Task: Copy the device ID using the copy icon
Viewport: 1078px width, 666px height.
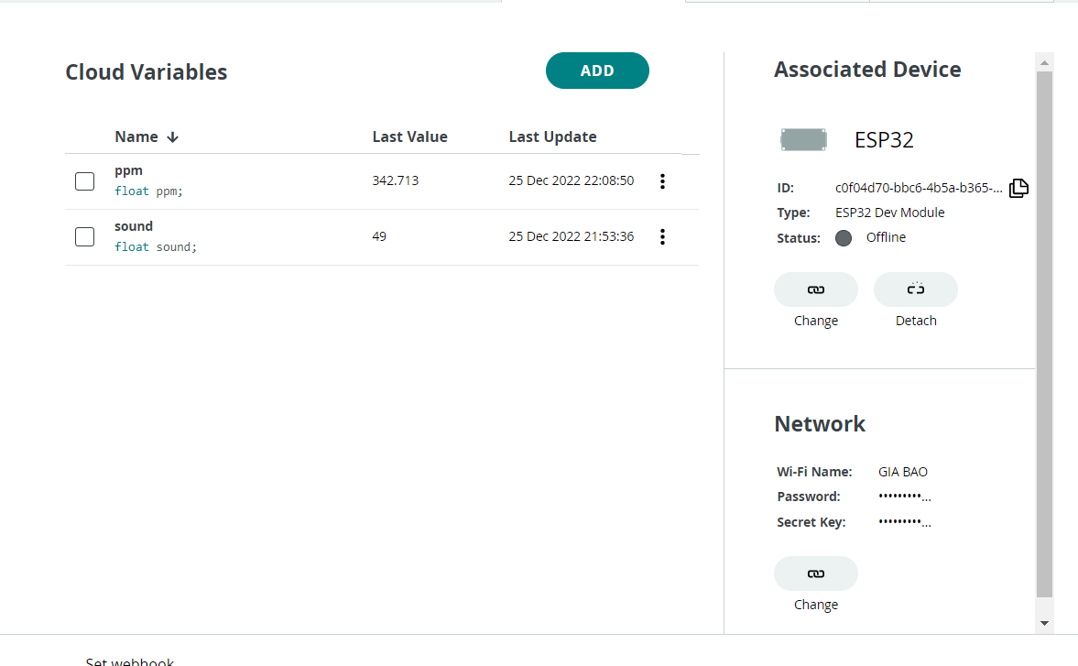Action: (1018, 188)
